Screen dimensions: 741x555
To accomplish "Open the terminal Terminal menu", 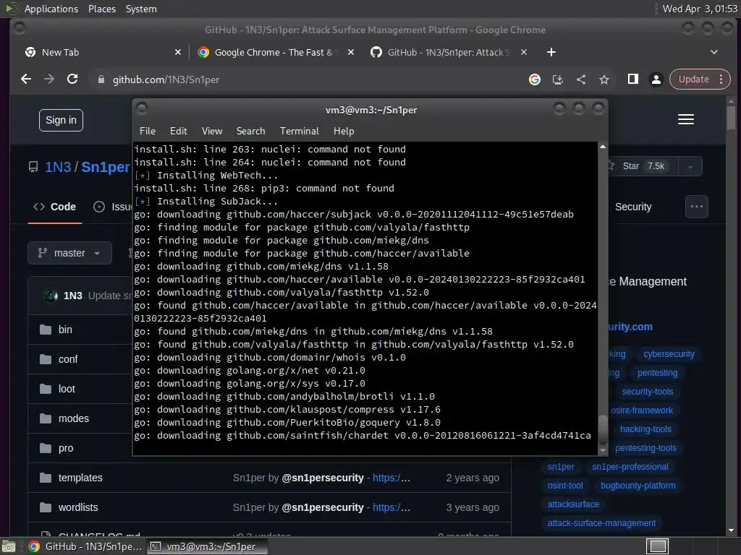I will 299,132.
